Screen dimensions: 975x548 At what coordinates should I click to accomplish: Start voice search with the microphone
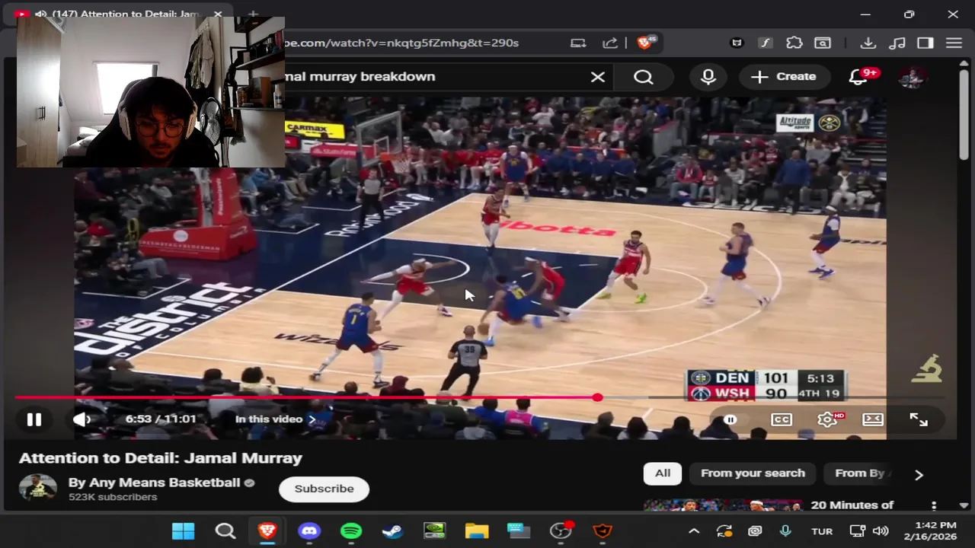tap(708, 77)
